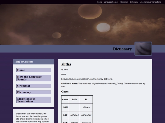165x123 pixels.
Task: Click the part of speech noun
Action: (x=64, y=74)
